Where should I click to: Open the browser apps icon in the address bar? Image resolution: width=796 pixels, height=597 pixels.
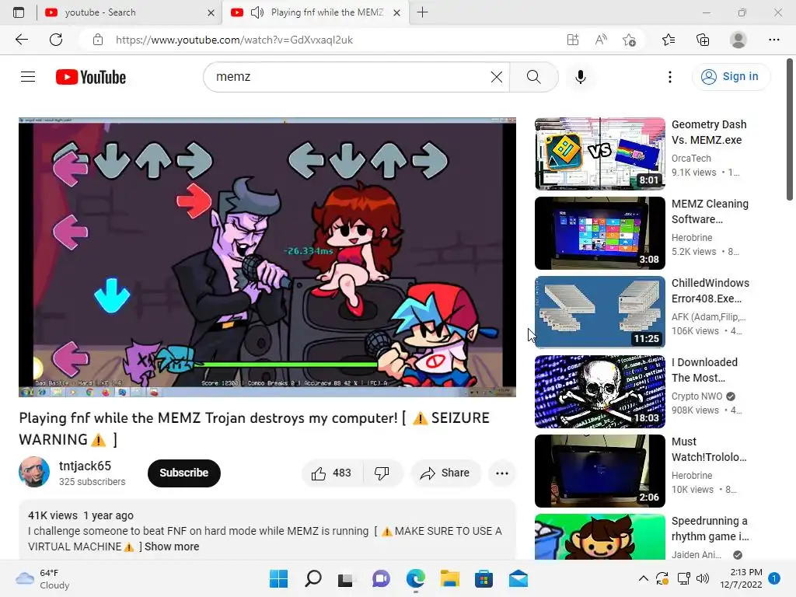[x=573, y=40]
